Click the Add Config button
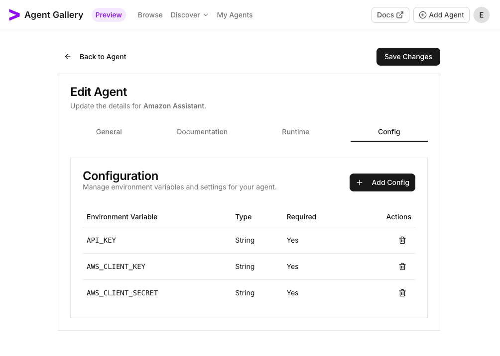This screenshot has height=356, width=500. (382, 182)
